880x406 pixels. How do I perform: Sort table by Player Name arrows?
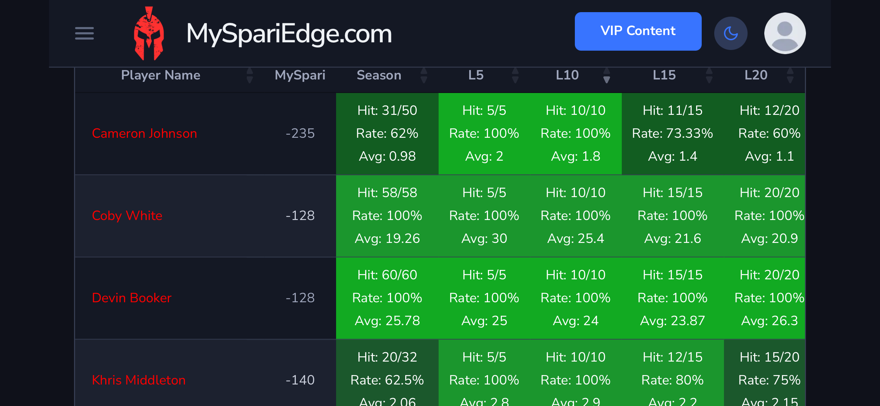point(250,75)
